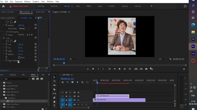Viewport: 197px width, 110px height.
Task: Pick the Razor tool
Action: pos(54,90)
